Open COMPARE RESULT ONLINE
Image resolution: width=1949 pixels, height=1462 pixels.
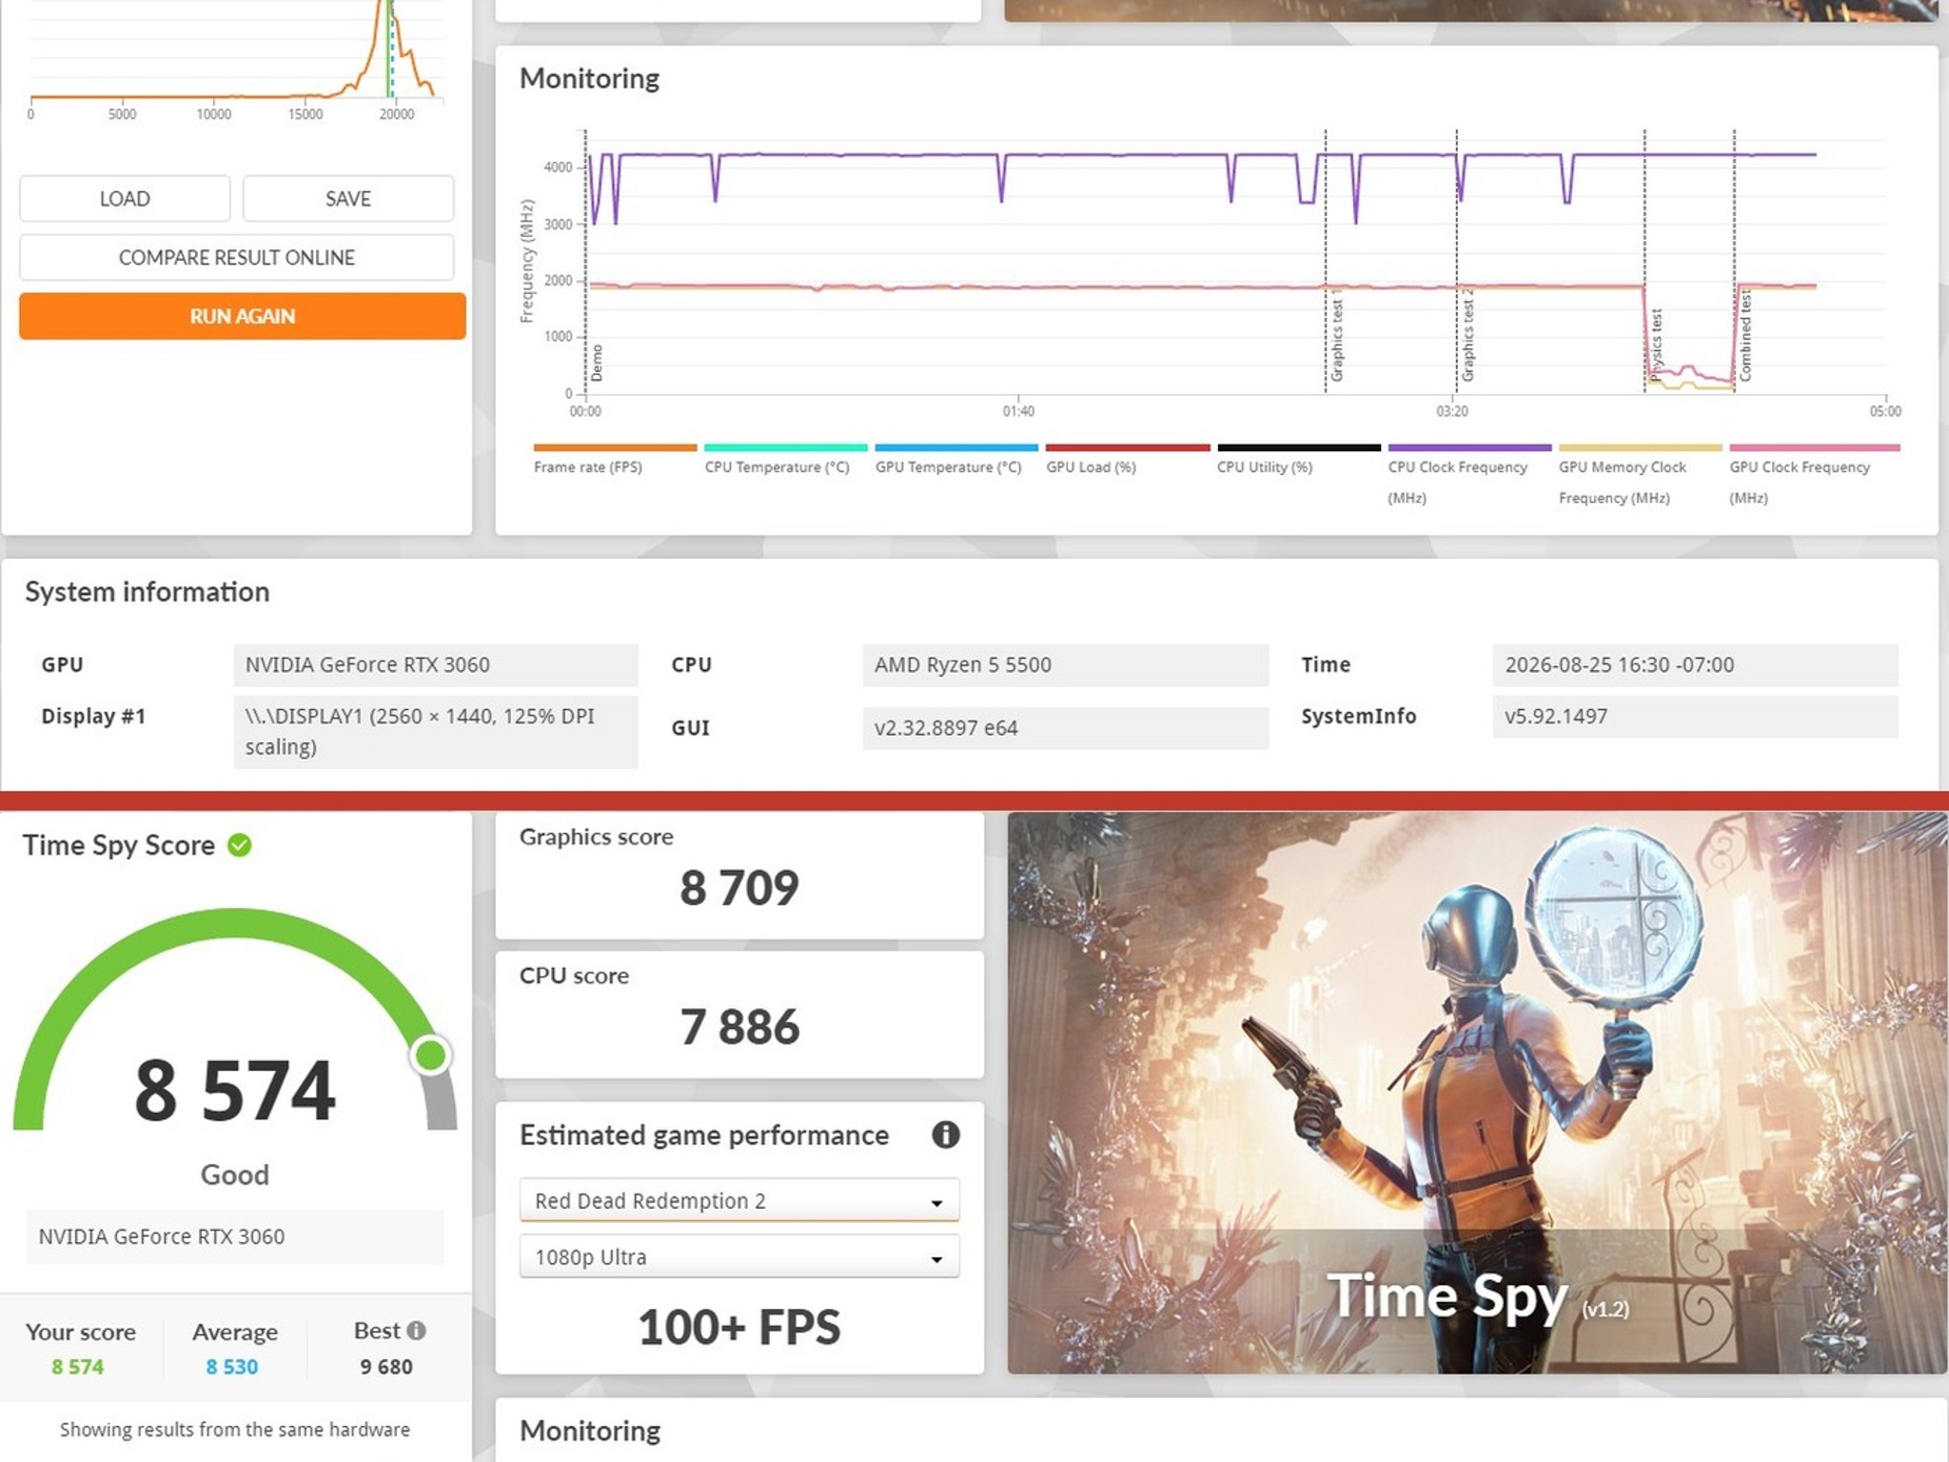point(237,257)
